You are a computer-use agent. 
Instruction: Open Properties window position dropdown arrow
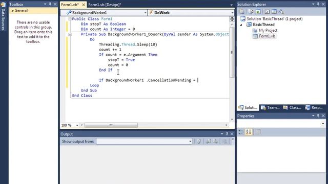pyautogui.click(x=313, y=116)
